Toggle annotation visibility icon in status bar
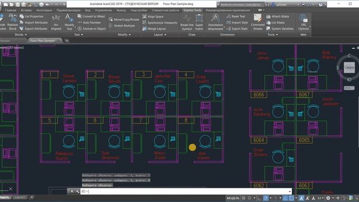 click(x=302, y=198)
